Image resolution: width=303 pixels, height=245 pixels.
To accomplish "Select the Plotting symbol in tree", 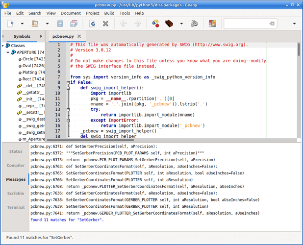I will pyautogui.click(x=31, y=72).
